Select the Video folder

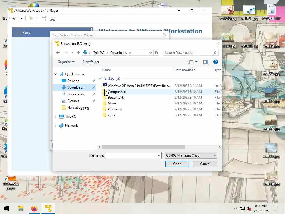(112, 115)
